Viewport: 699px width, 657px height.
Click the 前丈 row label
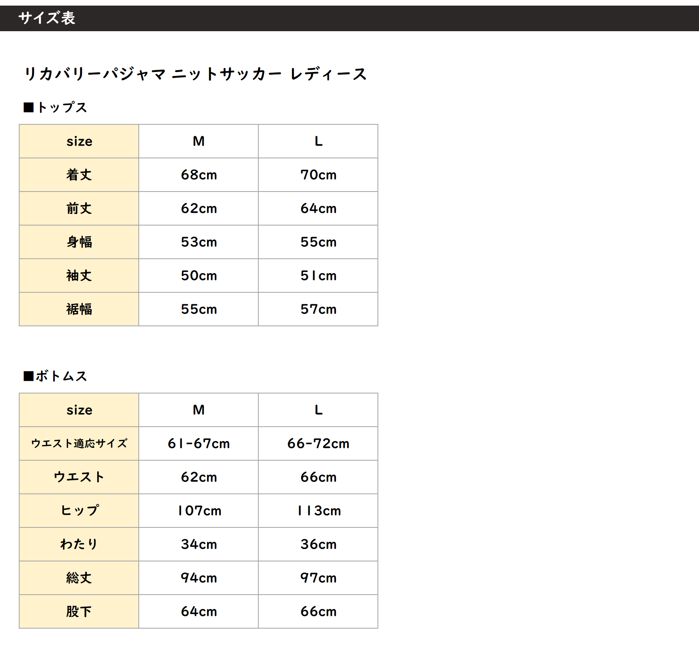79,208
